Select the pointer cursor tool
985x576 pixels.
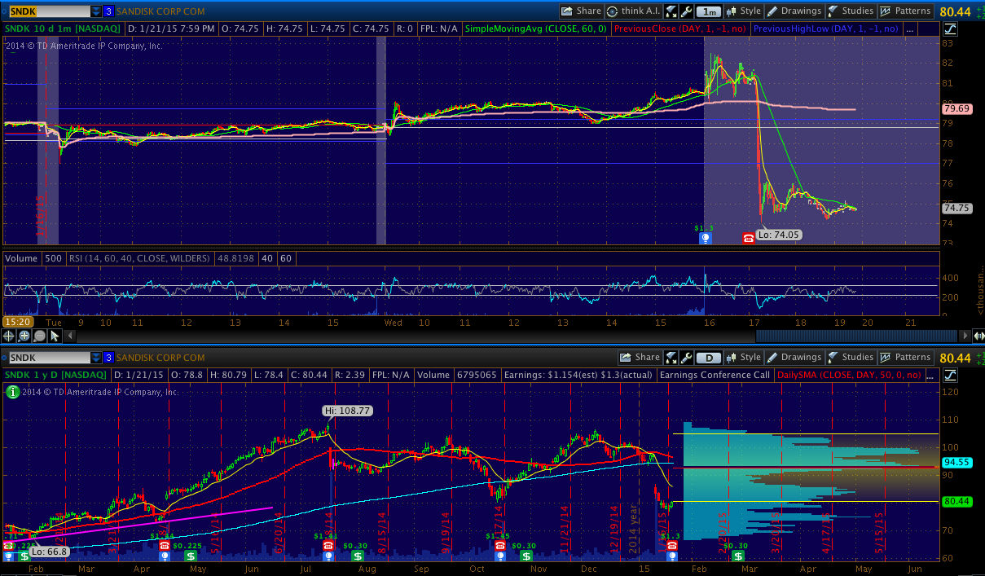coord(55,336)
